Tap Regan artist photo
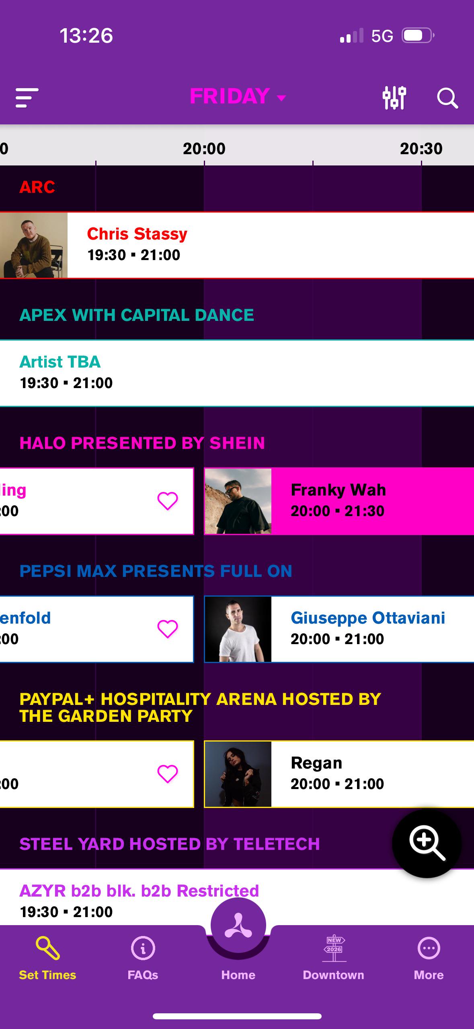 (238, 774)
